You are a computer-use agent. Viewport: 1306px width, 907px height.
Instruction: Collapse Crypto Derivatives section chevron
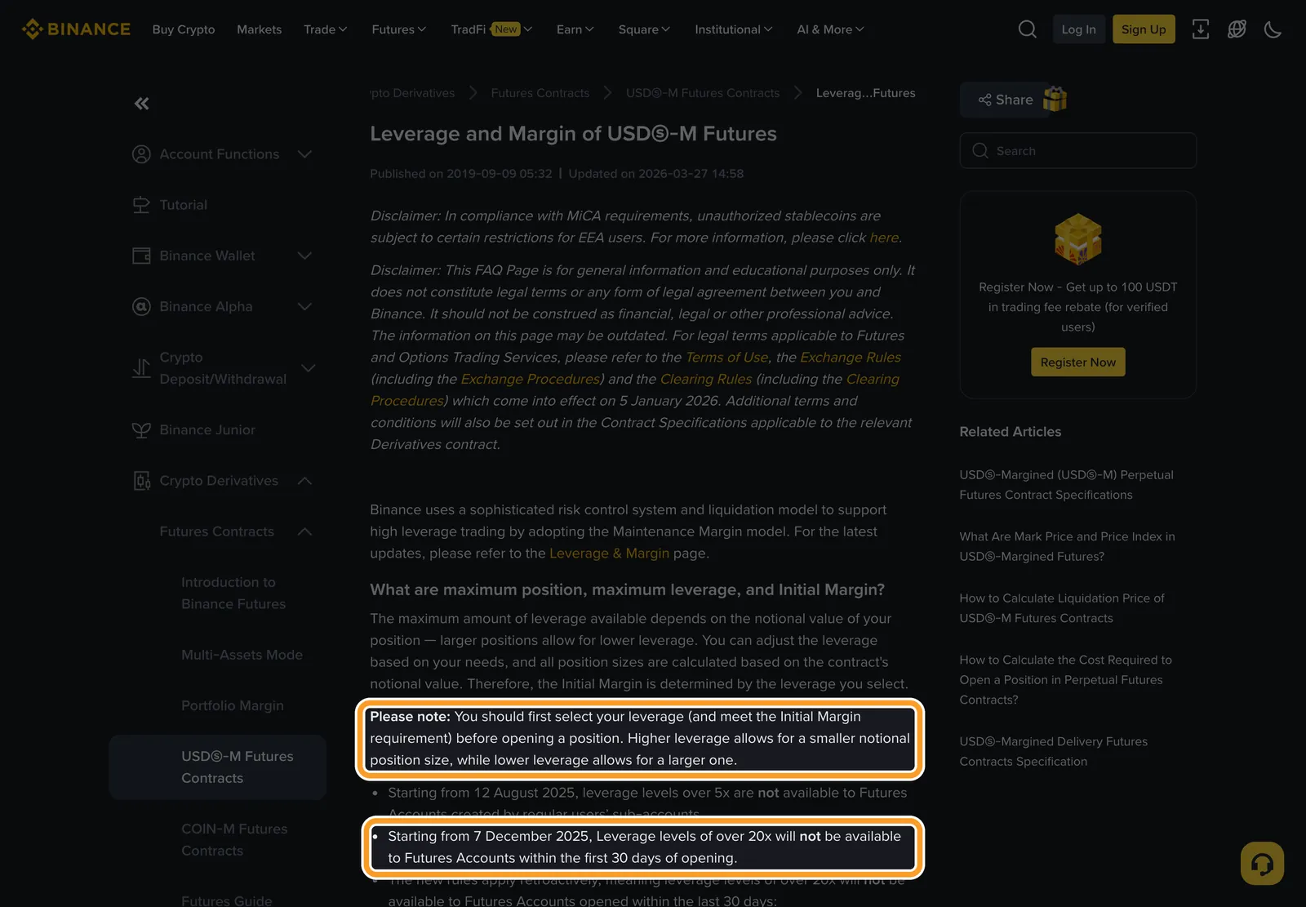pos(304,481)
